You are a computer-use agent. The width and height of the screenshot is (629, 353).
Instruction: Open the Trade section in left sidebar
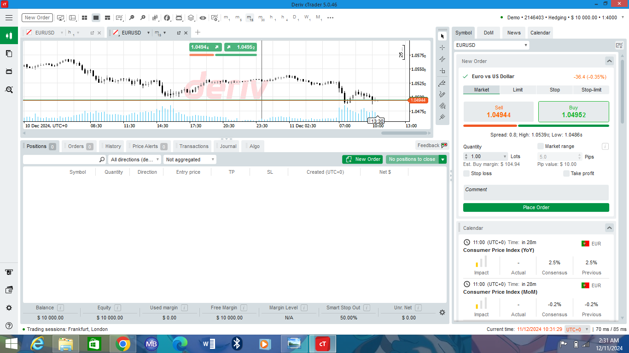coord(9,35)
